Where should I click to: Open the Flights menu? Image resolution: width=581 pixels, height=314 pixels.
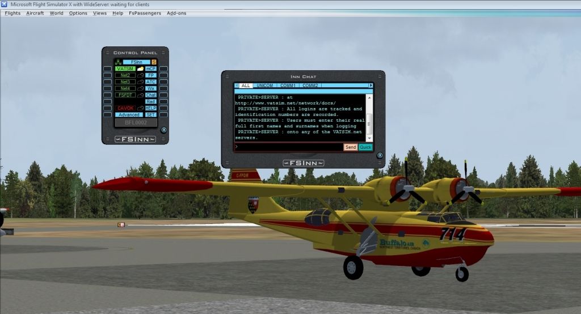pyautogui.click(x=12, y=13)
